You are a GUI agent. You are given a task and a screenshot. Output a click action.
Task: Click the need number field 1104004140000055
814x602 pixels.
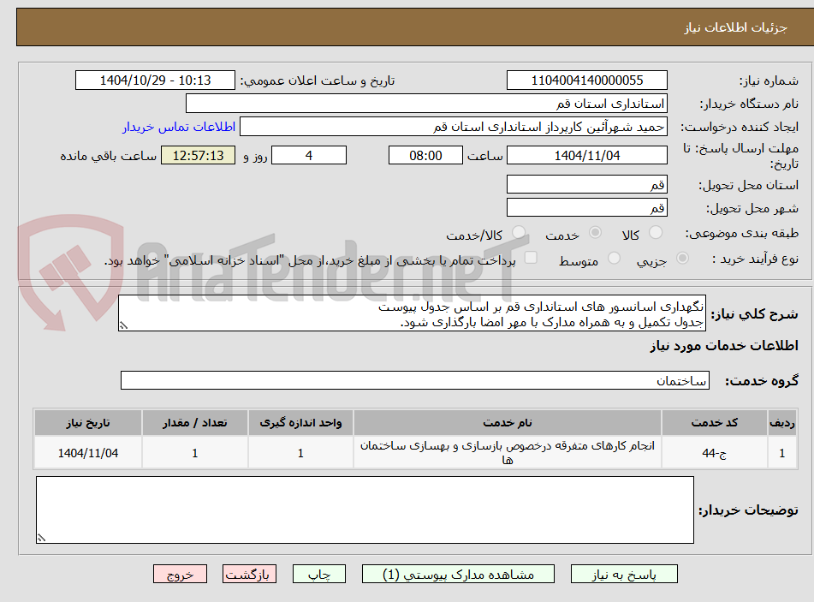[x=587, y=80]
